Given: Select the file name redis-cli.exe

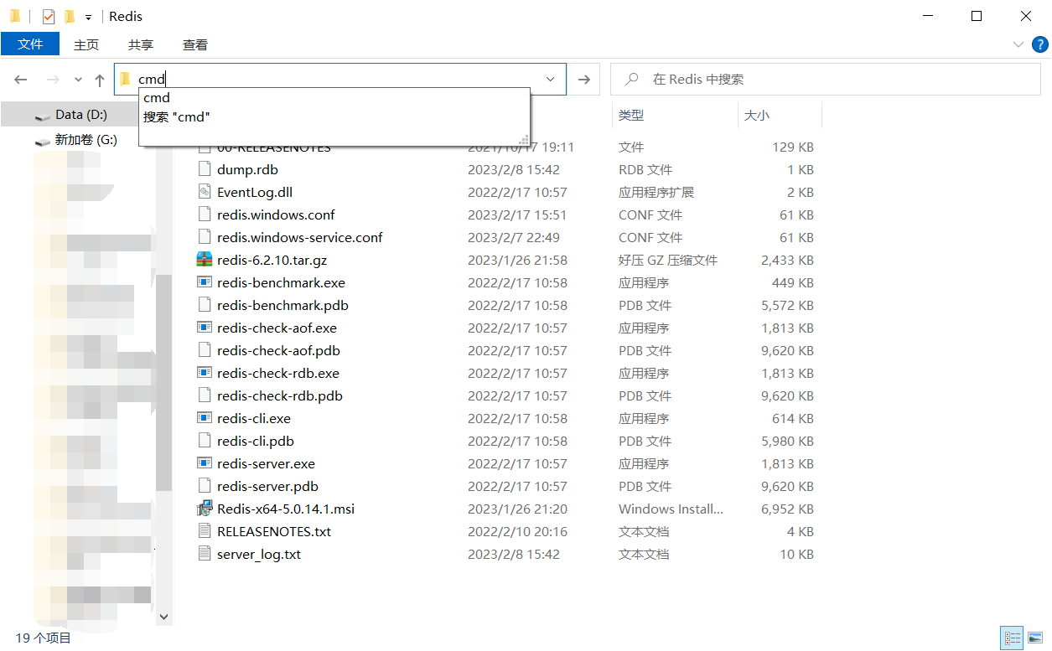Looking at the screenshot, I should [254, 418].
